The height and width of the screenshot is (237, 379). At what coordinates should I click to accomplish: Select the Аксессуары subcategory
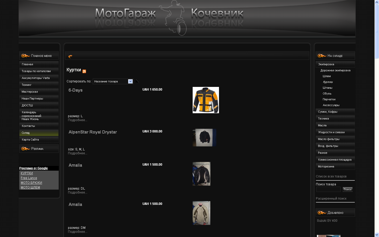[x=331, y=105]
